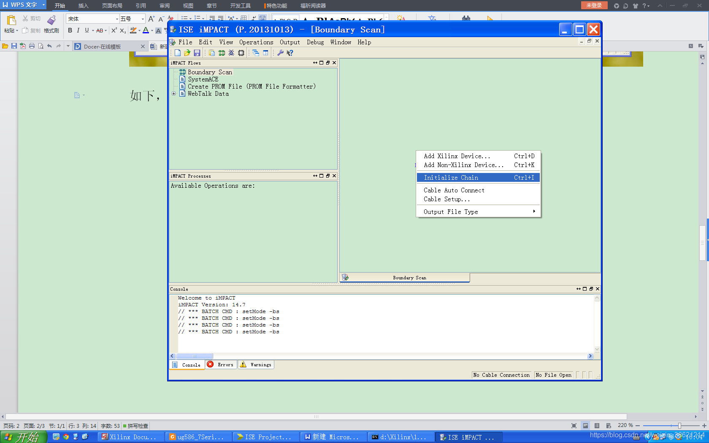Screen dimensions: 709x443
Task: Select Add Xilinx Device in context menu
Action: (479, 156)
